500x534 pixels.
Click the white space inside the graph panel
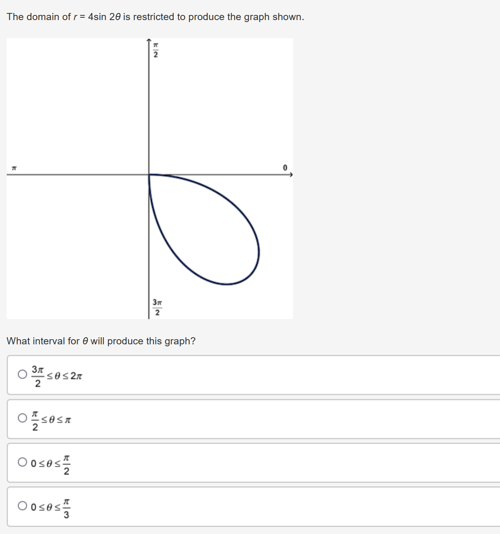point(71,98)
